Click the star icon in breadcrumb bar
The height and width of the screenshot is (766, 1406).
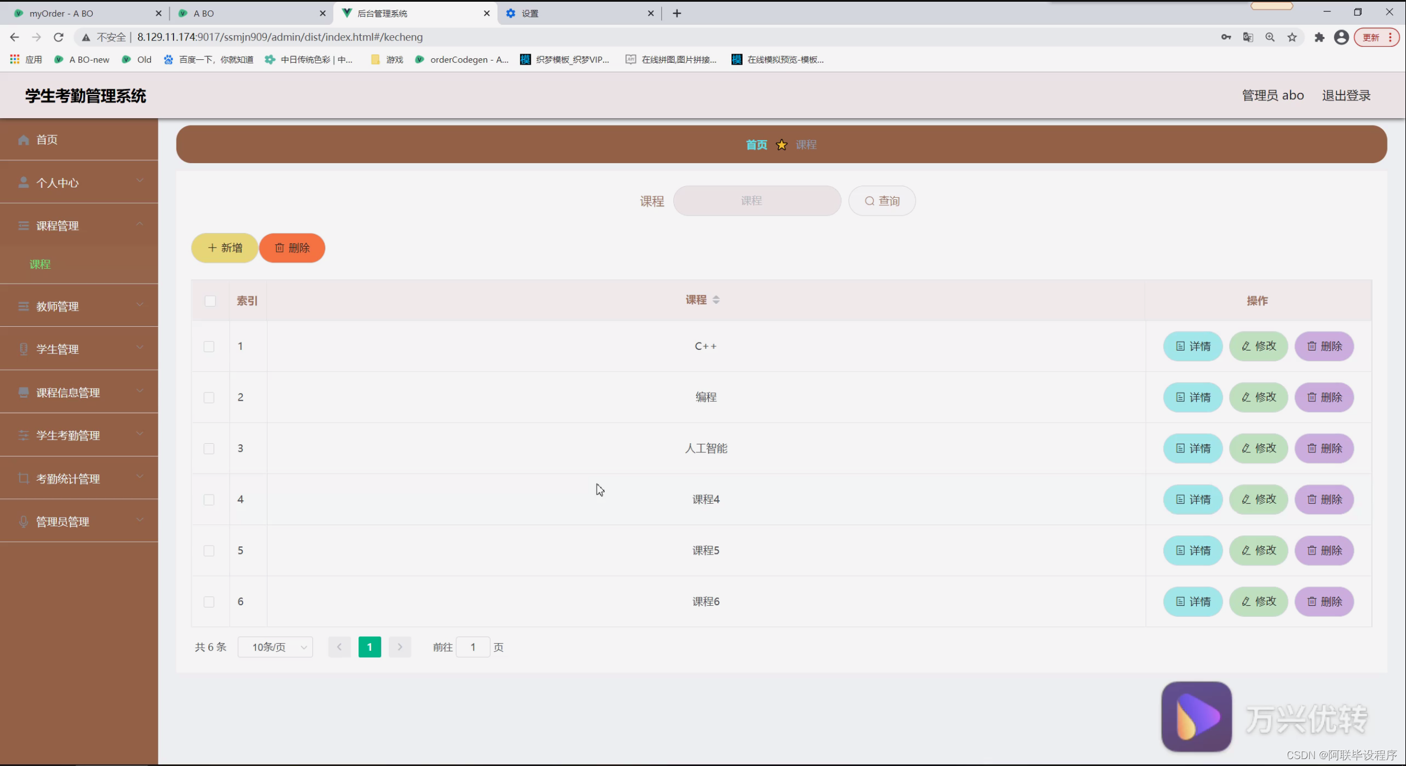[781, 145]
